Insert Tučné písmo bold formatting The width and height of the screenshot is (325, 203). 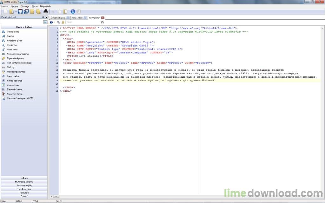(x=13, y=32)
